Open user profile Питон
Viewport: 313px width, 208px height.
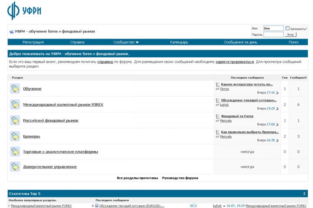coord(224,89)
